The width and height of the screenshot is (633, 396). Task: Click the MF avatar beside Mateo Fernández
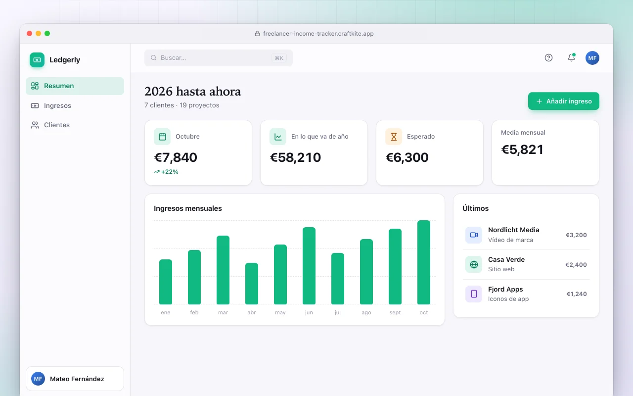pos(38,379)
